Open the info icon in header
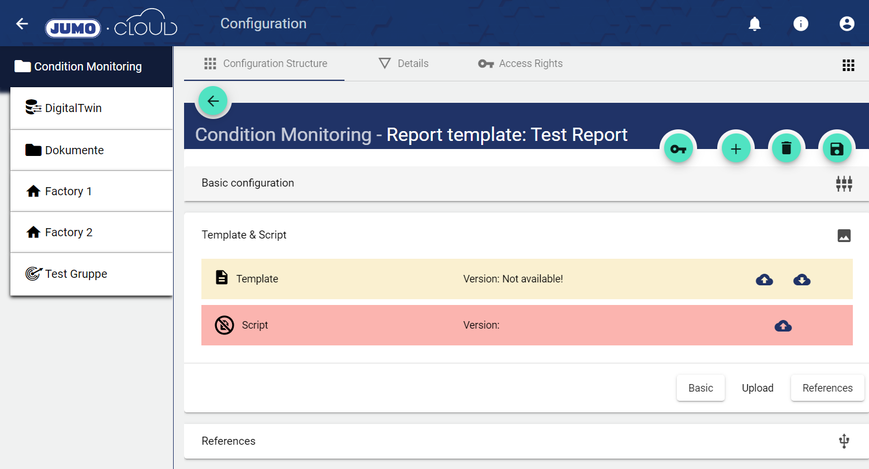Viewport: 869px width, 469px height. (x=800, y=24)
